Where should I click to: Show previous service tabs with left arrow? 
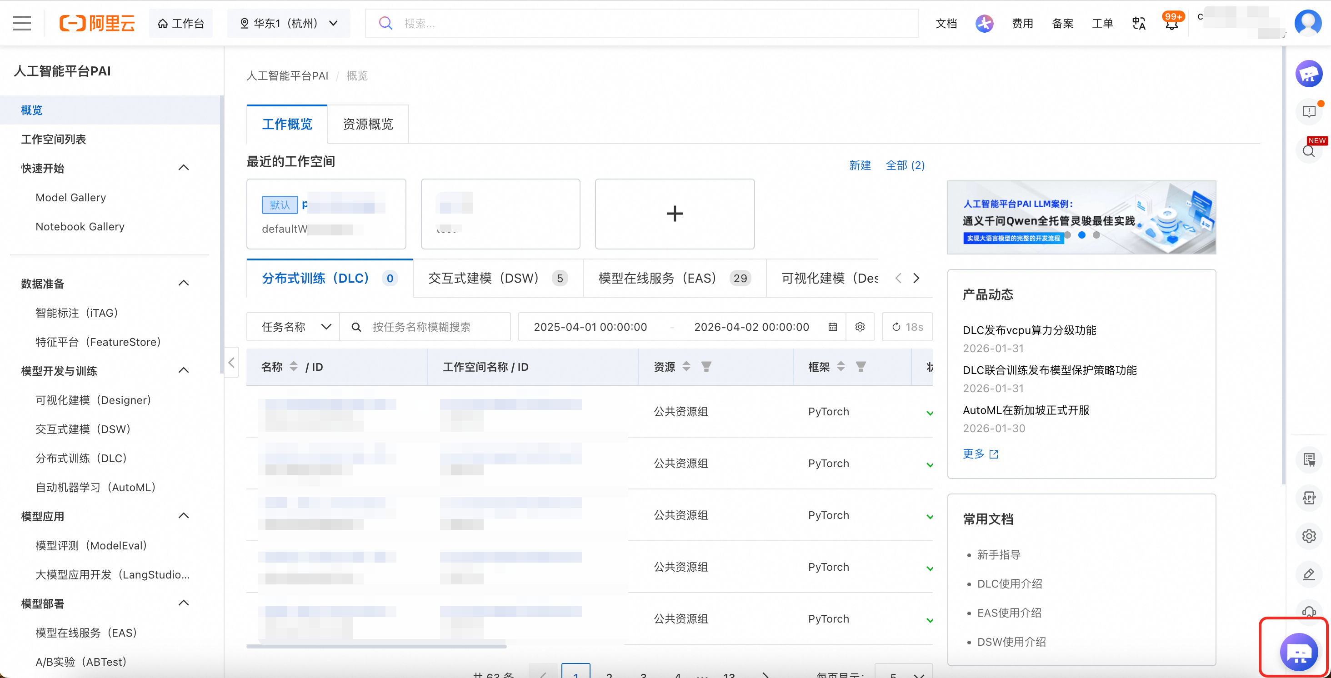[899, 278]
